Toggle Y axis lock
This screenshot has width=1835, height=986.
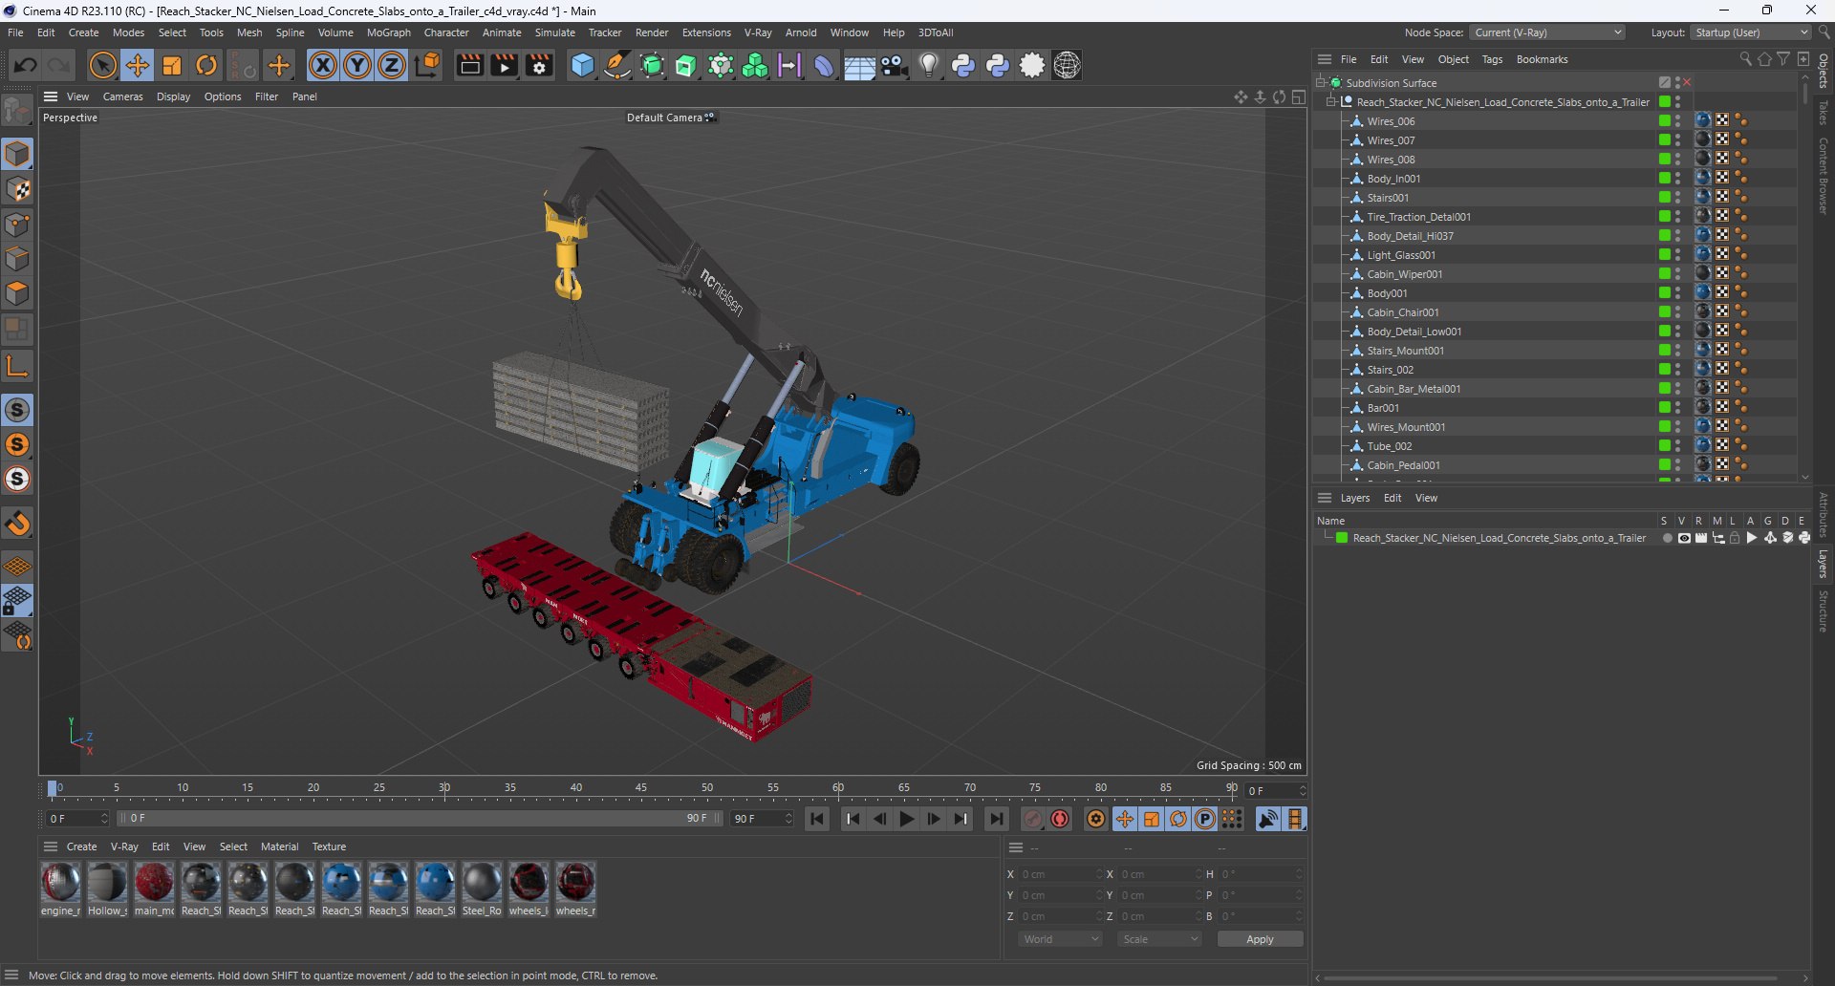[x=357, y=65]
